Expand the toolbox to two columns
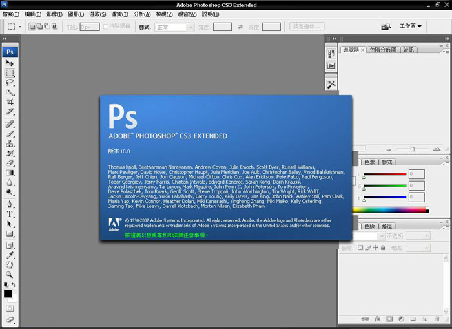This screenshot has height=329, width=452. click(x=5, y=38)
